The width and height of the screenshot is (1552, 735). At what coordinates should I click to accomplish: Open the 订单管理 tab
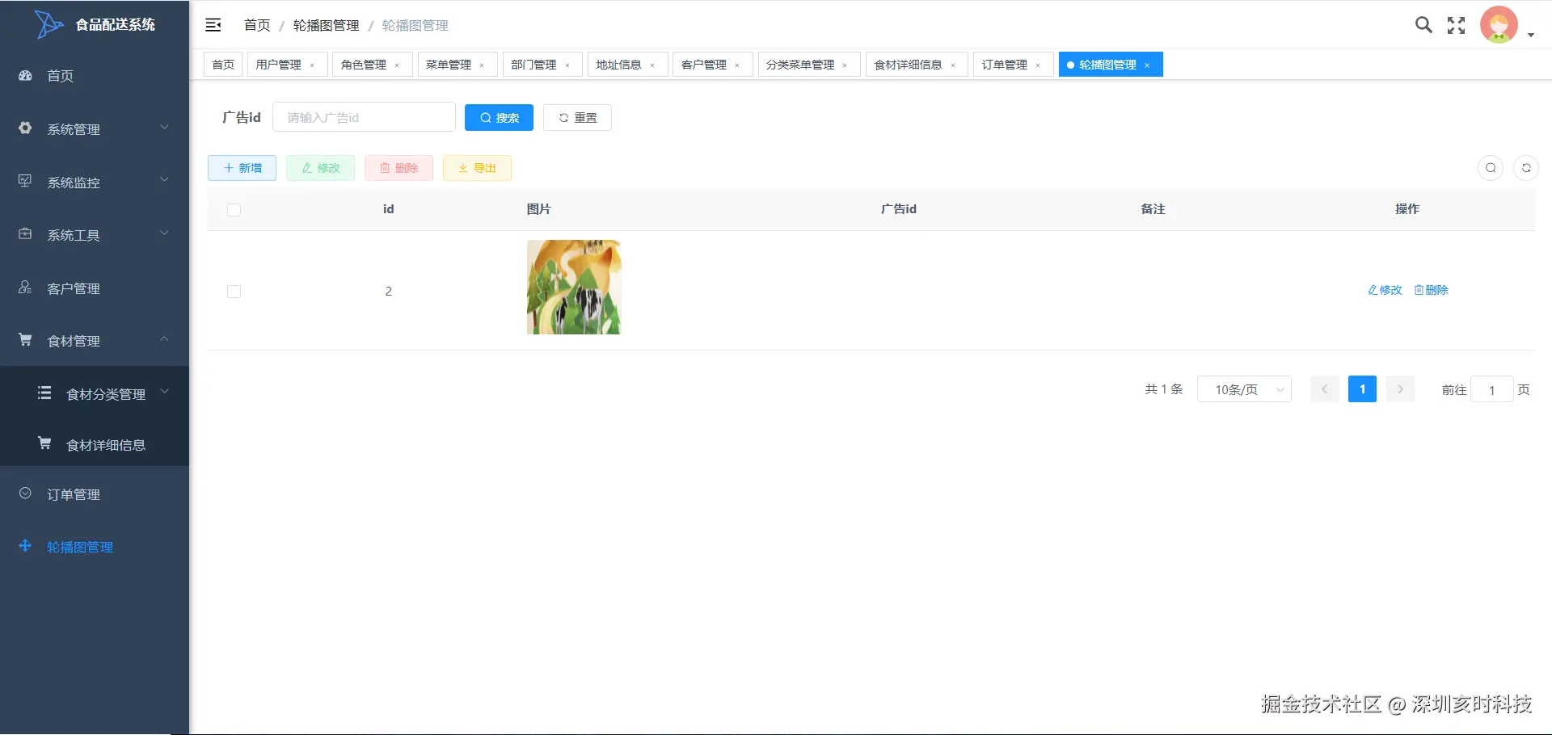[1006, 64]
